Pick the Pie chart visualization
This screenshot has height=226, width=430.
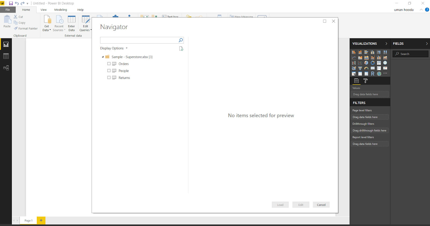[366, 63]
